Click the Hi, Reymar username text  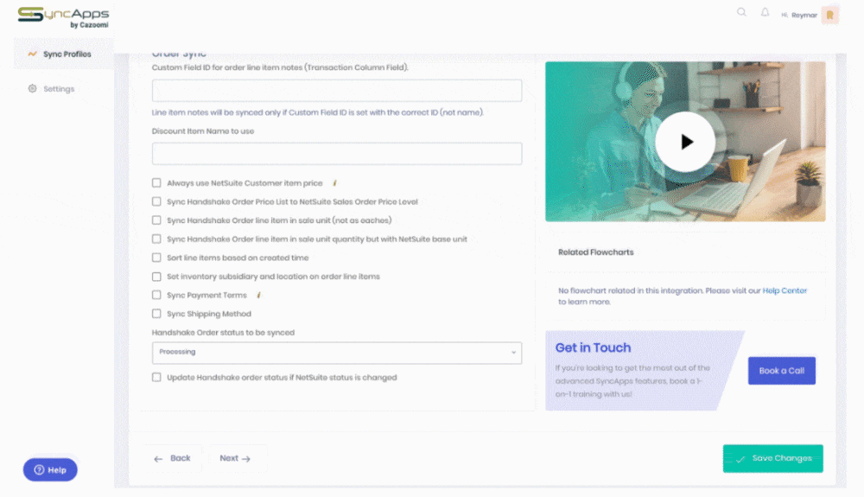[799, 16]
